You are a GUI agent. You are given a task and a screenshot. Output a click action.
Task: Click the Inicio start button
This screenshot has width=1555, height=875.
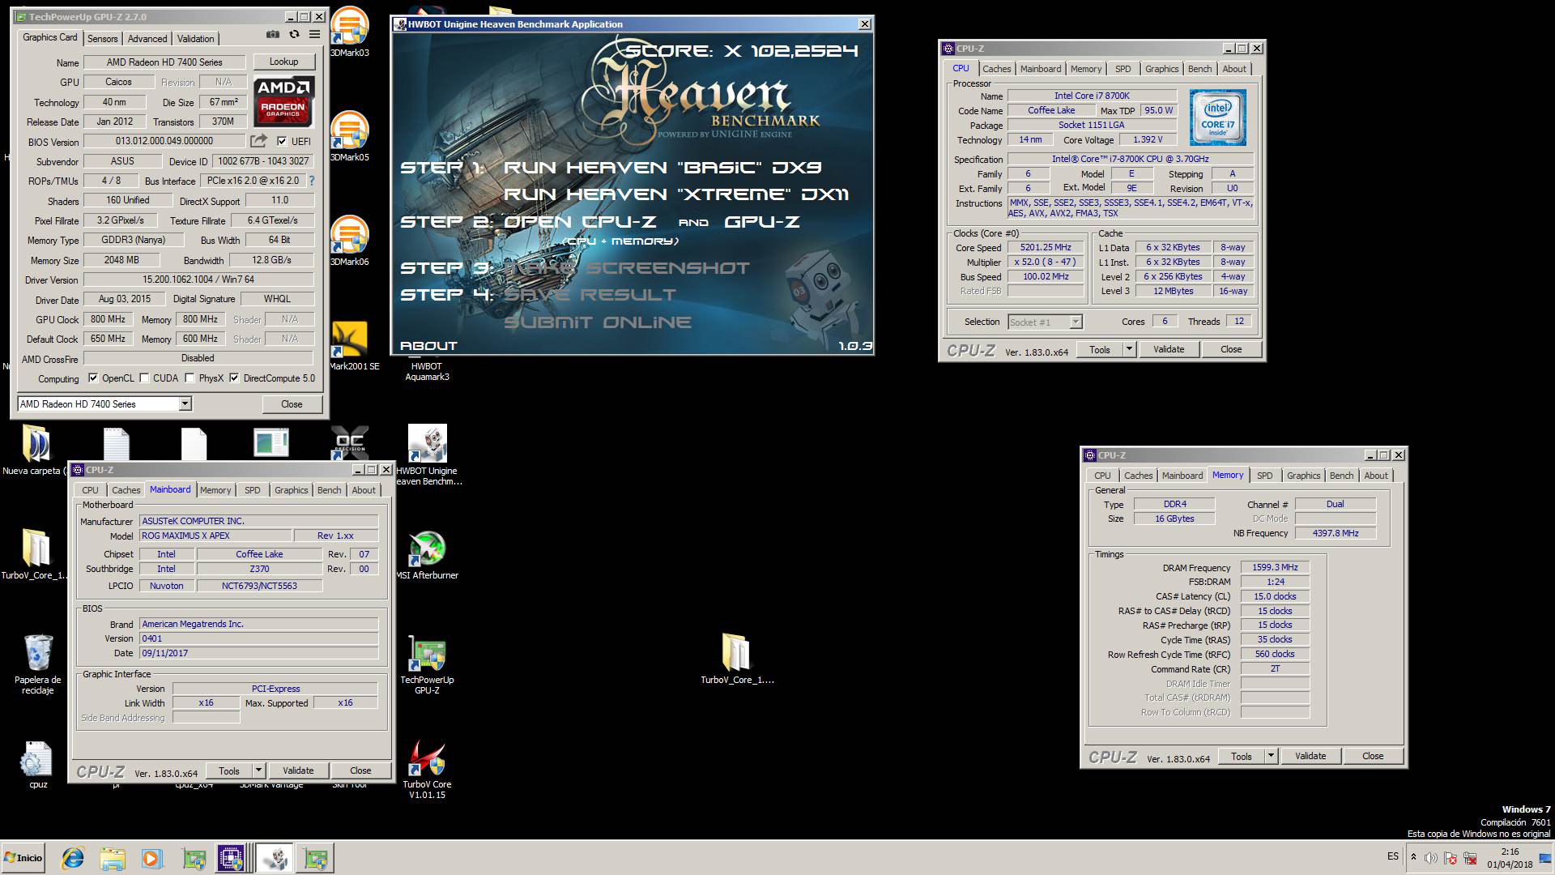(x=23, y=858)
